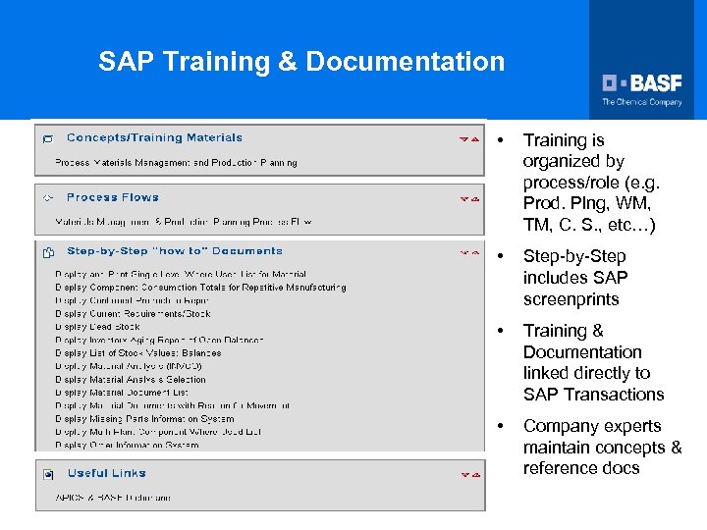Click the down arrow in the Process Flows panel
Screen dimensions: 707x530
click(464, 199)
